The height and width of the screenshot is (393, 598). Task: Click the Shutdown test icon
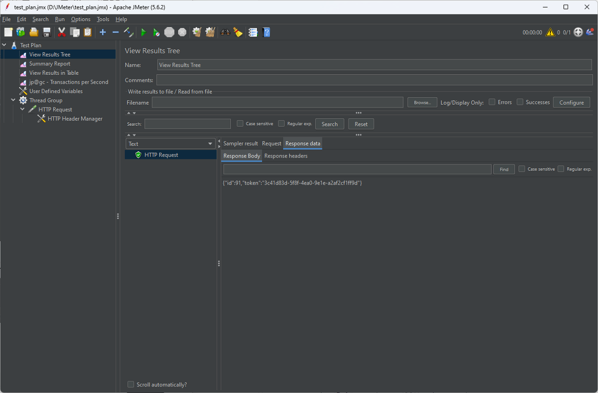click(182, 32)
